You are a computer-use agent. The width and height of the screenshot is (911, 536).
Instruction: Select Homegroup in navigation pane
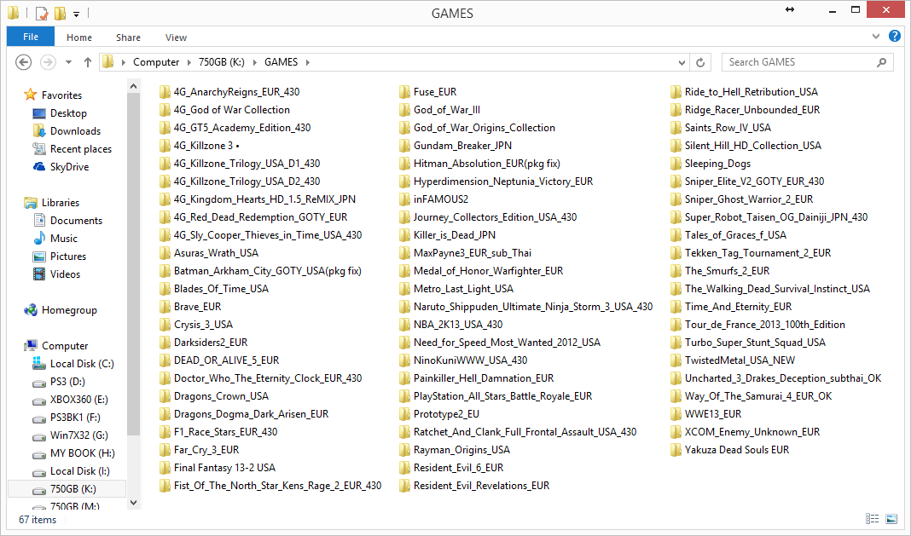pos(69,310)
